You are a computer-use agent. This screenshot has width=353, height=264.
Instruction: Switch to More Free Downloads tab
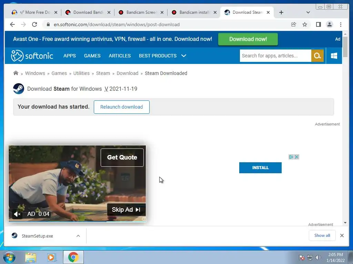pos(35,12)
